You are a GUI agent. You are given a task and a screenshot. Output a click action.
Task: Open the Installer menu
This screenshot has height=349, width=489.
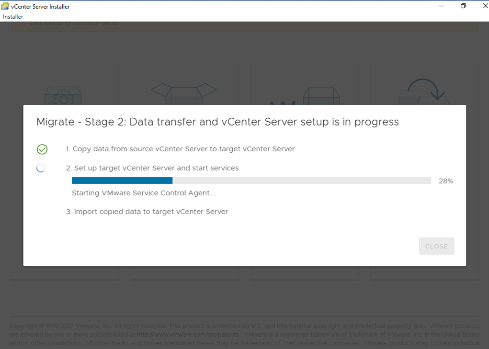pyautogui.click(x=13, y=17)
